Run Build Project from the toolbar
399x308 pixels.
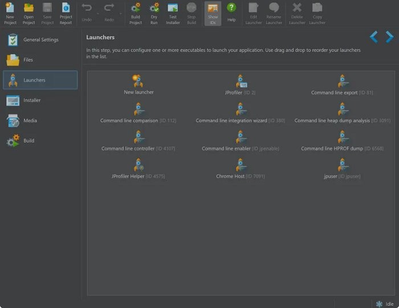coord(136,13)
